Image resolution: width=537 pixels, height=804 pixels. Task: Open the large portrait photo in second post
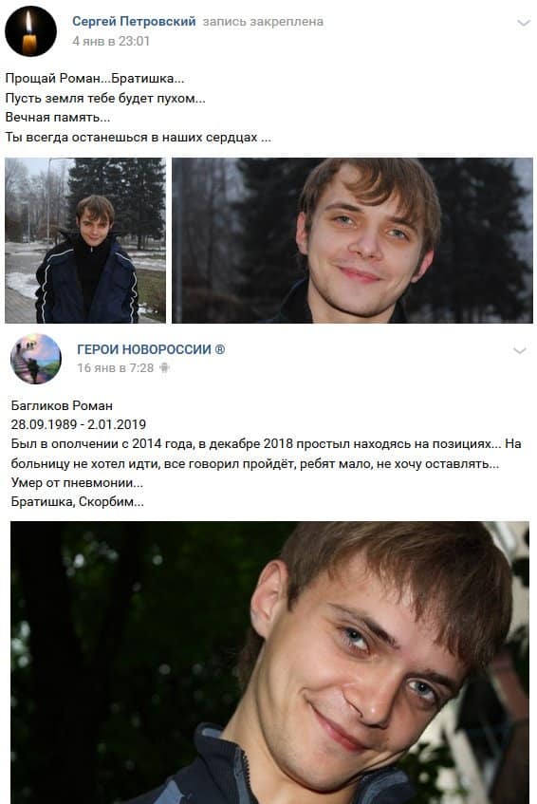point(269,663)
